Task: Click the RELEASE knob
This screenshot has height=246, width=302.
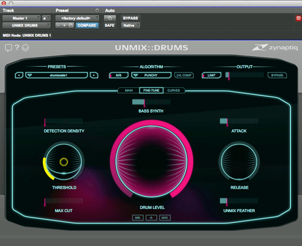Action: (x=239, y=161)
